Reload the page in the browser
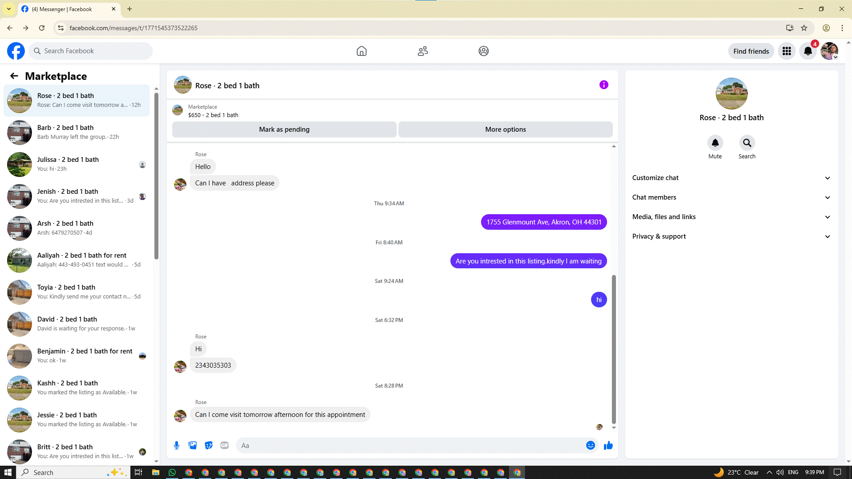 click(x=42, y=28)
